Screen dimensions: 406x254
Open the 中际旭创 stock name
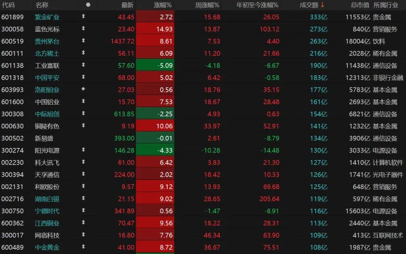(47, 114)
